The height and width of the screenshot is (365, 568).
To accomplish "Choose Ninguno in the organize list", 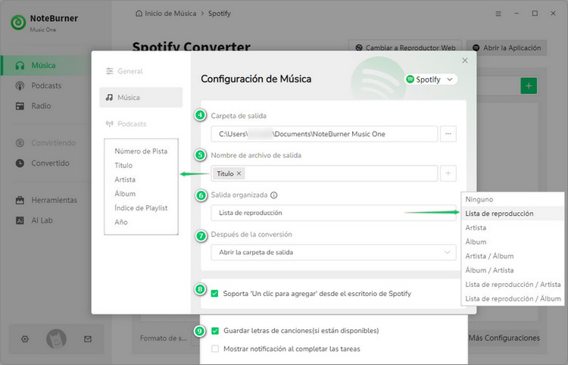I will pos(513,199).
